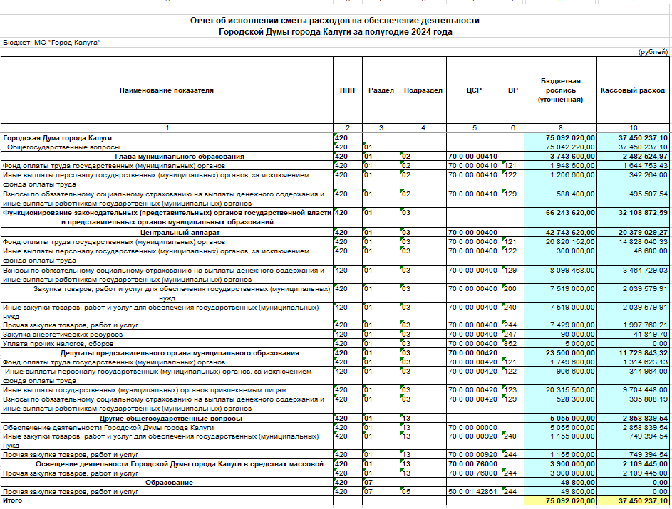The width and height of the screenshot is (672, 509).
Task: Select the ЦСР code 50 0 01 42861
Action: click(x=473, y=491)
